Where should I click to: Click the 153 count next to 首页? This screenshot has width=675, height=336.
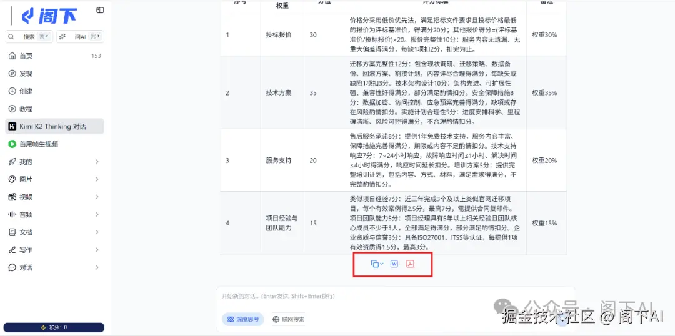(96, 56)
